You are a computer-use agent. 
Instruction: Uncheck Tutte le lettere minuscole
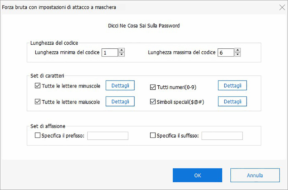pyautogui.click(x=37, y=86)
